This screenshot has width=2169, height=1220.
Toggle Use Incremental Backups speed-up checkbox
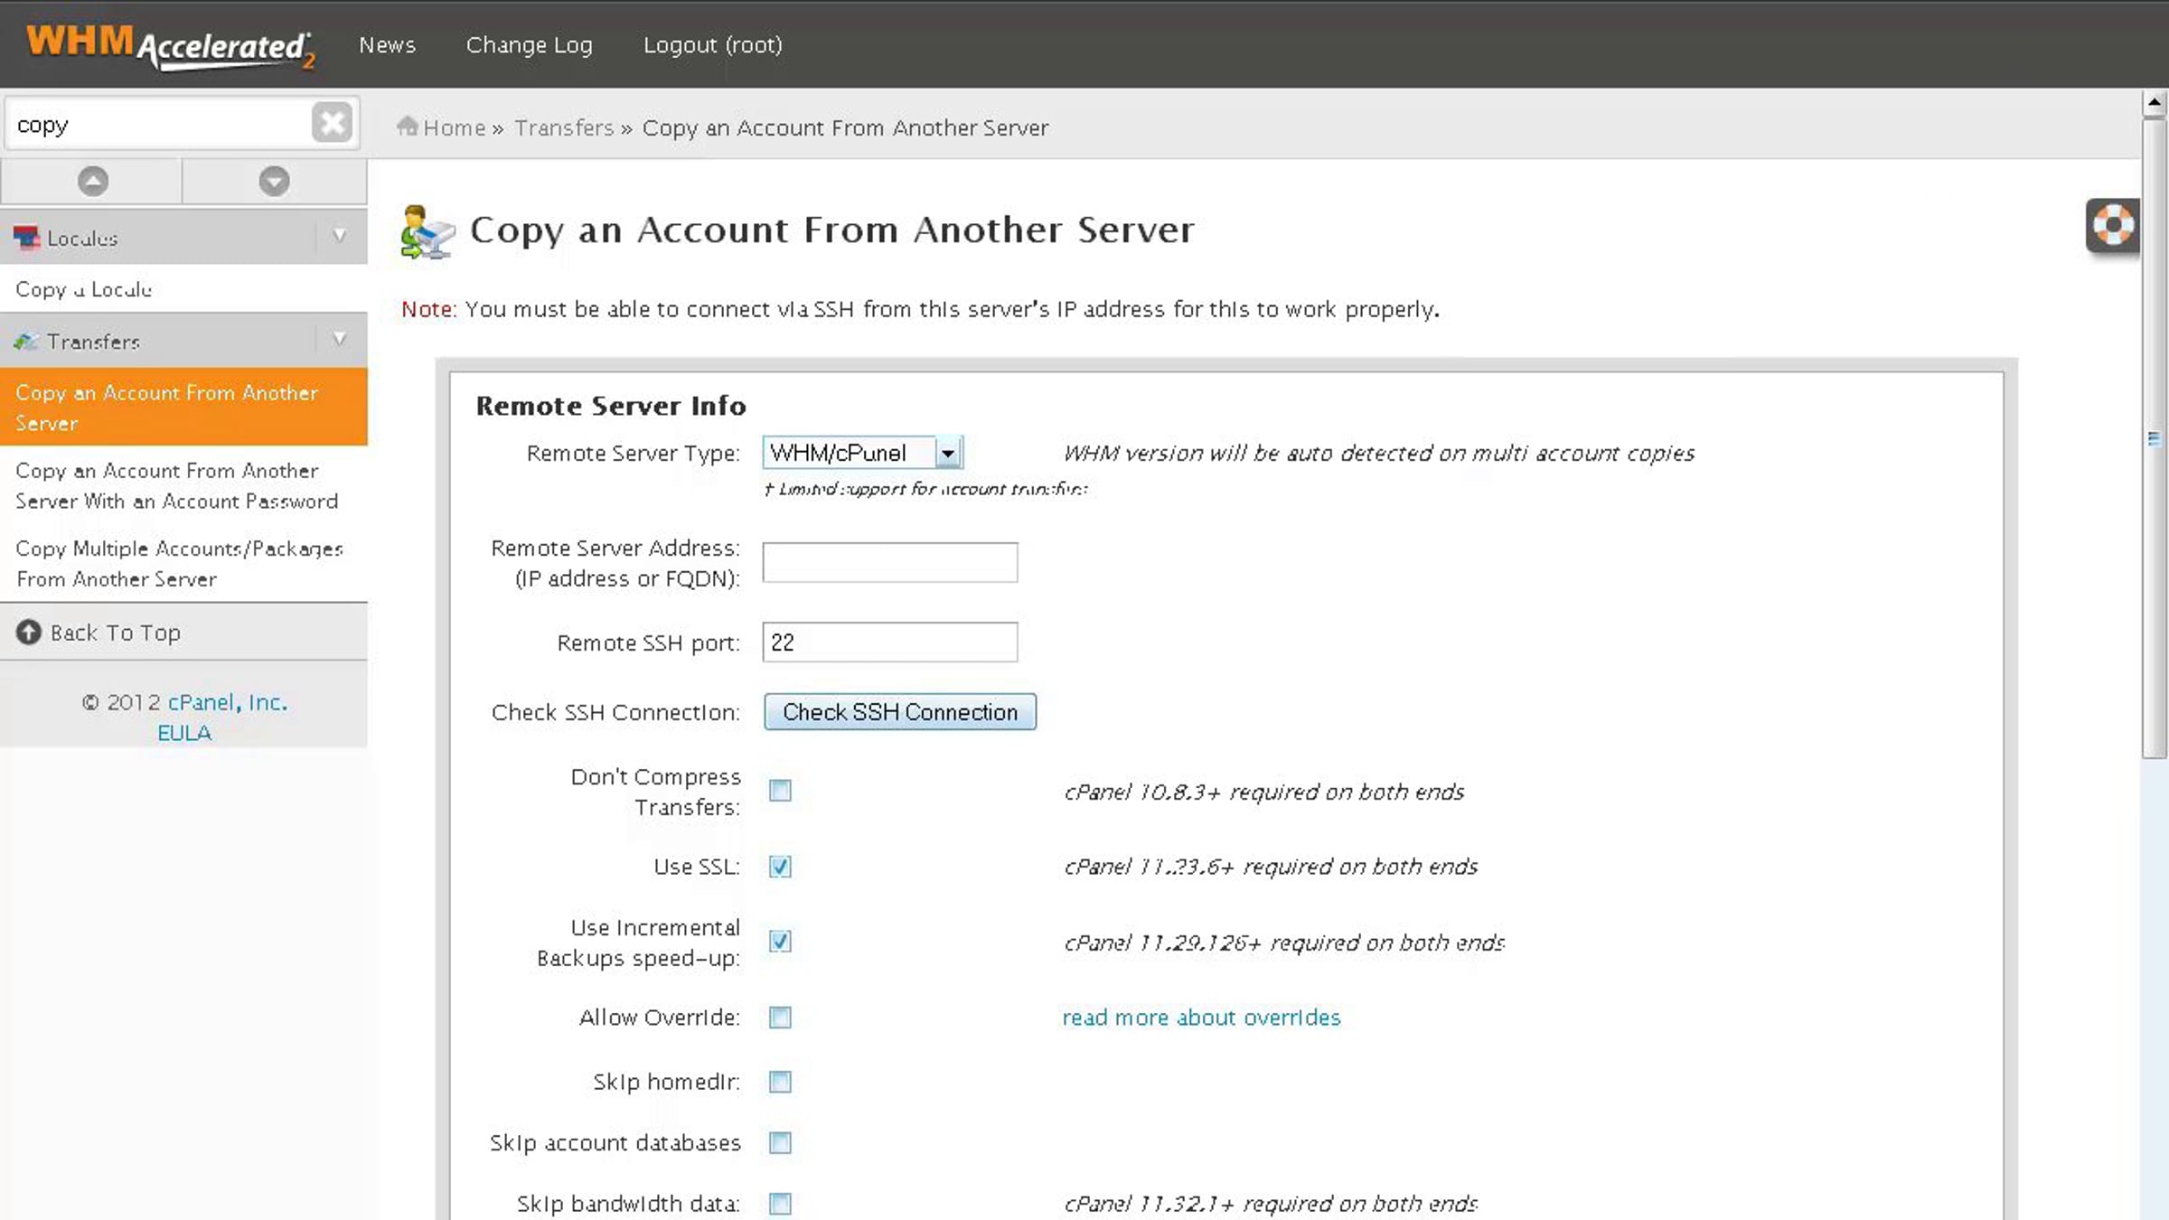(780, 942)
